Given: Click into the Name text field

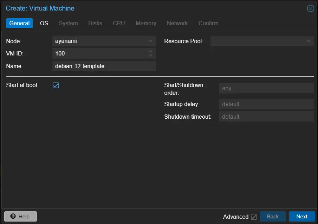Looking at the screenshot, I should [104, 66].
